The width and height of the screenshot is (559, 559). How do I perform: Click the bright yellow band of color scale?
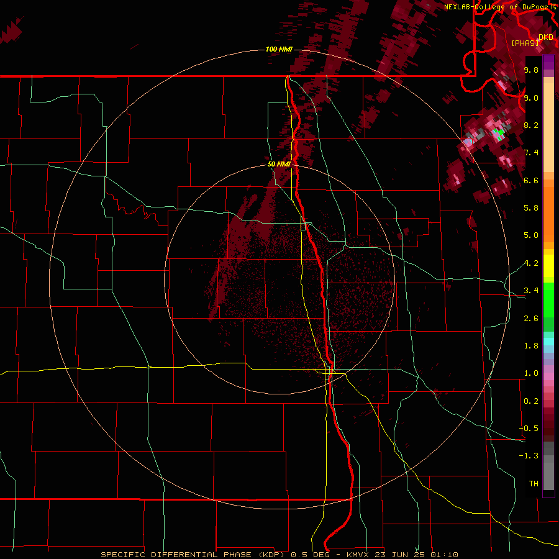(x=548, y=266)
